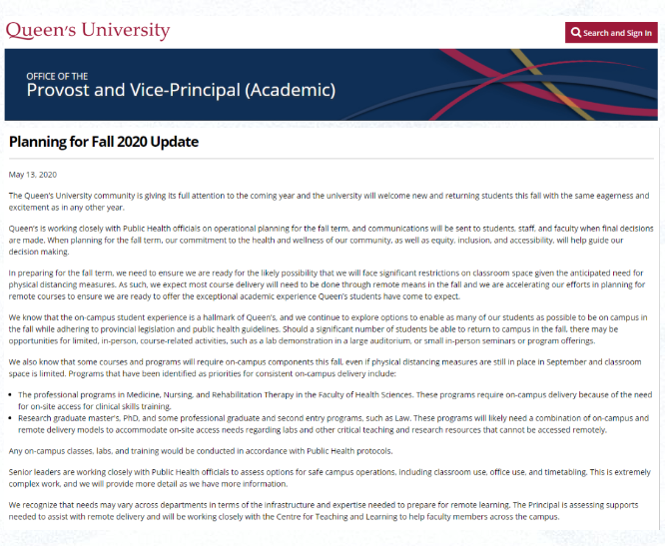Image resolution: width=665 pixels, height=546 pixels.
Task: Select the Planning for Fall 2020 Update heading
Action: [x=104, y=142]
